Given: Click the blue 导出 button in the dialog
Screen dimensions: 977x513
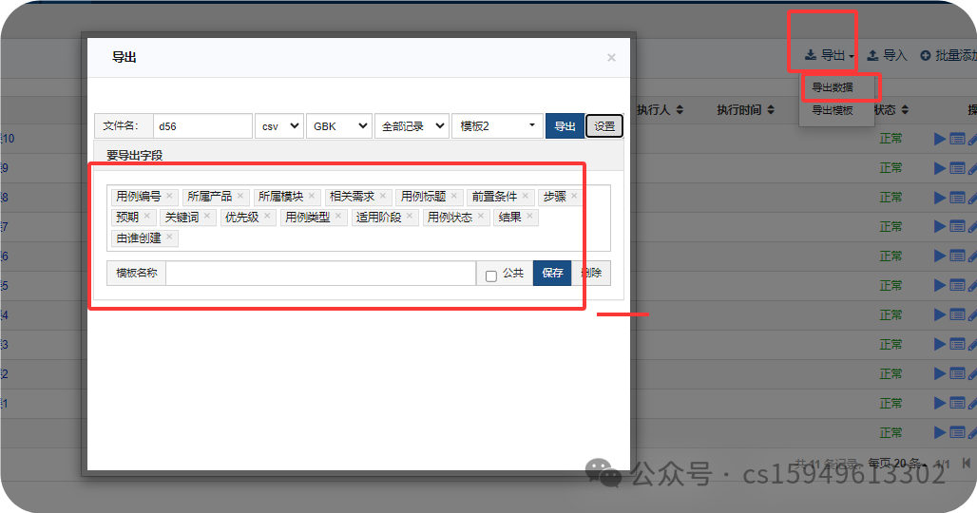Looking at the screenshot, I should pos(565,125).
